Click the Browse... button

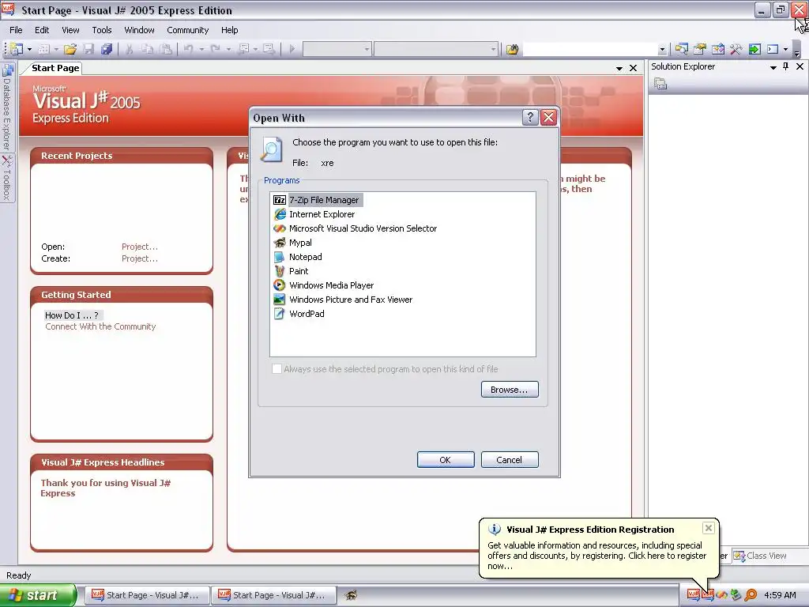tap(510, 389)
